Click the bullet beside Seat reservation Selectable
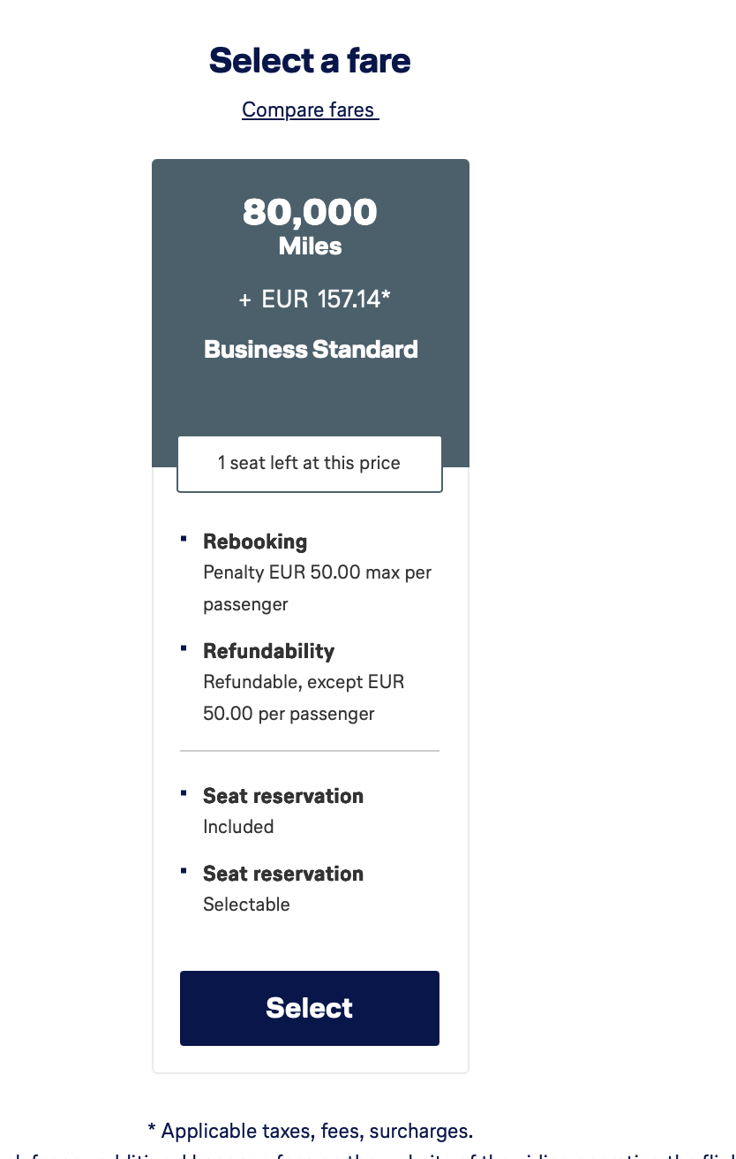Screen dimensions: 736x1159 (x=184, y=870)
